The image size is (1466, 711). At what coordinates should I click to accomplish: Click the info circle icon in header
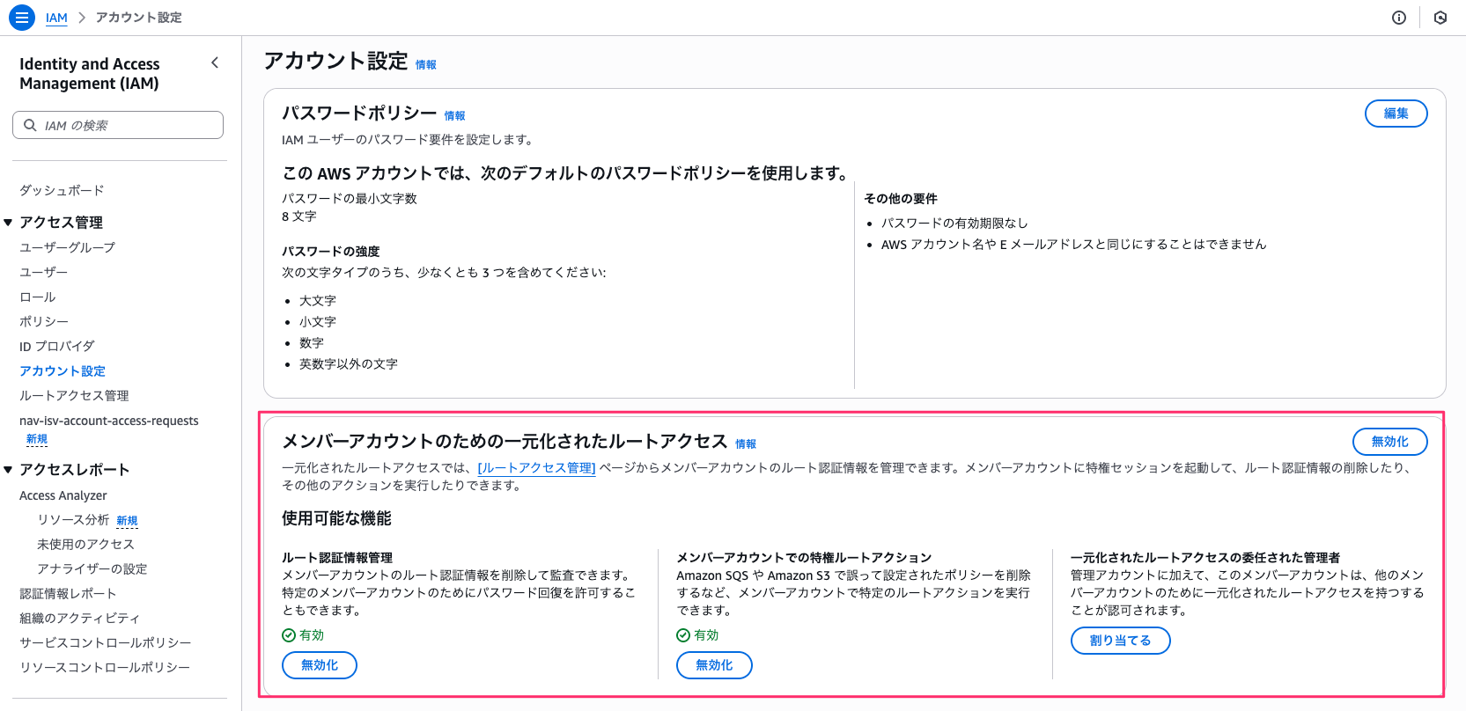1398,18
